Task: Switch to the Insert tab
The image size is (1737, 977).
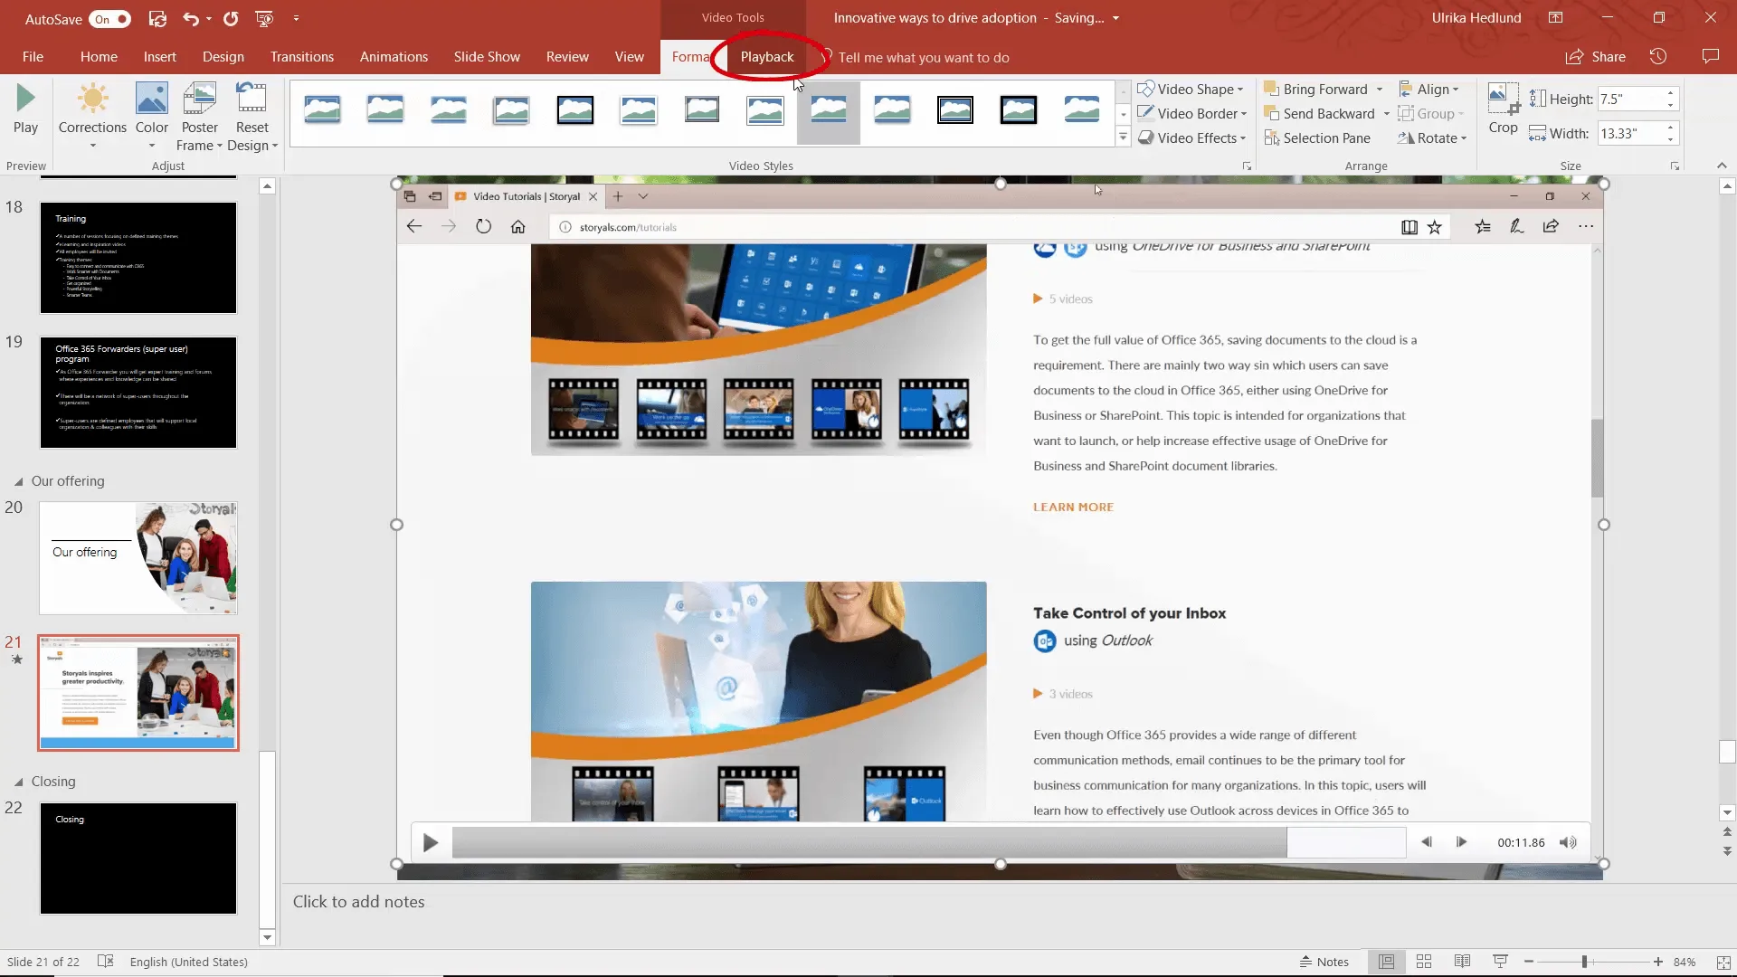Action: click(x=160, y=56)
